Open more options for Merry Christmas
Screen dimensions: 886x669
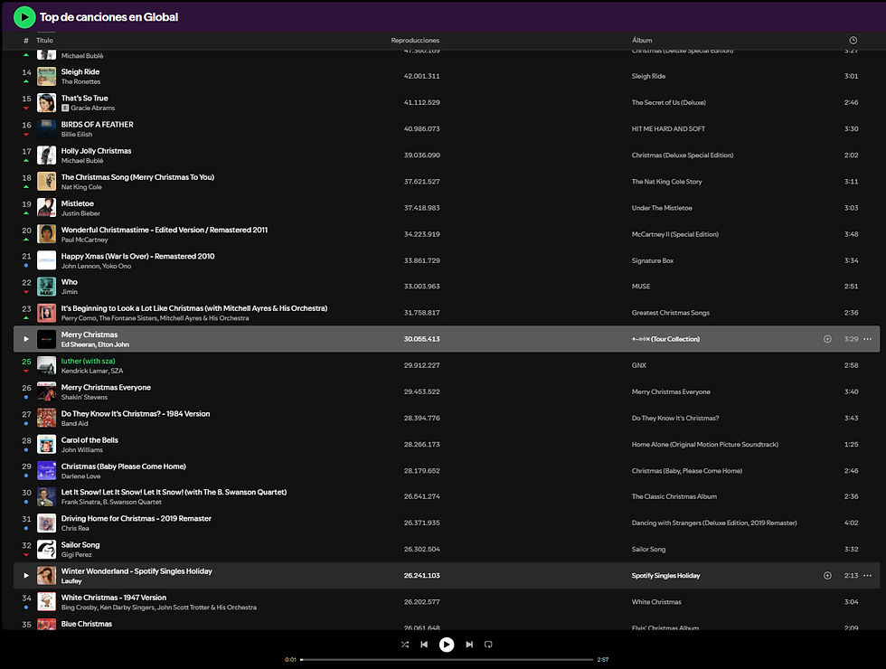coord(867,339)
